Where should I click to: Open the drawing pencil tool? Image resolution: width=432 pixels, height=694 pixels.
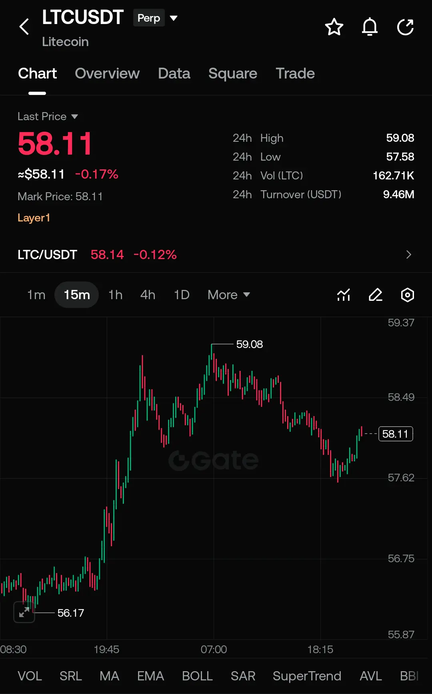coord(375,295)
